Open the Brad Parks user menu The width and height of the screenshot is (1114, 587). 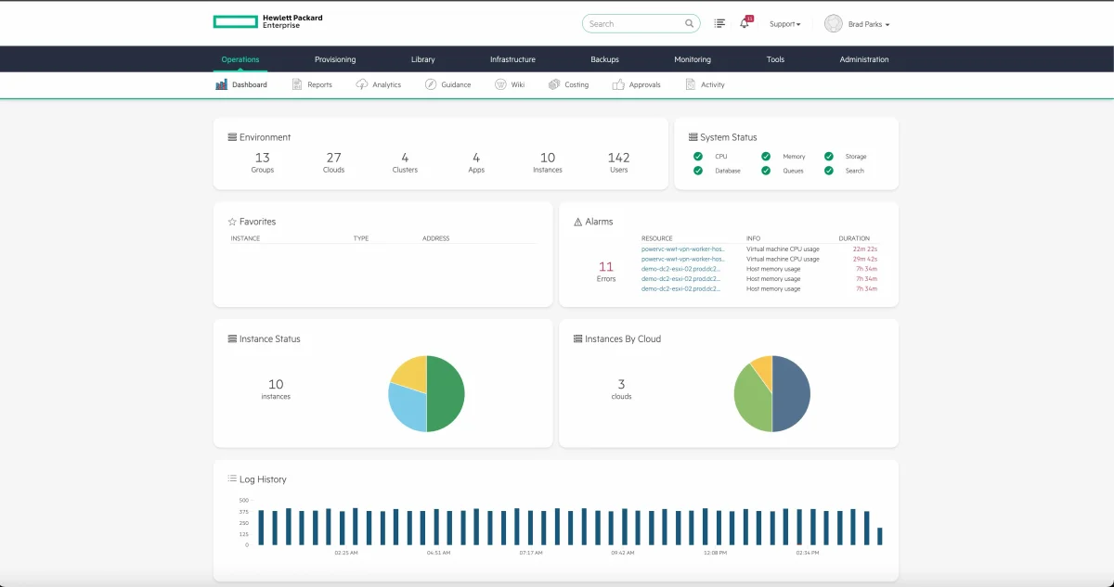tap(858, 24)
